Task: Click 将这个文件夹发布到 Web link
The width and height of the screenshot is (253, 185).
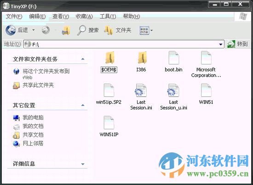Action: tap(46, 74)
